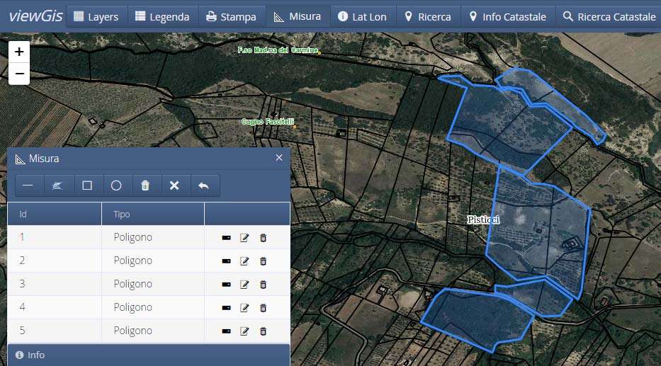Select the circle drawing tool
Image resolution: width=661 pixels, height=366 pixels.
[x=116, y=185]
